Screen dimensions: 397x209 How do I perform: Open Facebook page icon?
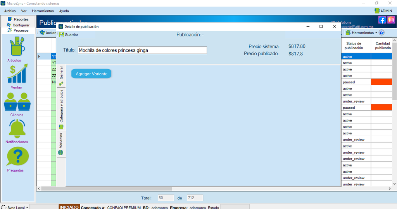(x=382, y=20)
